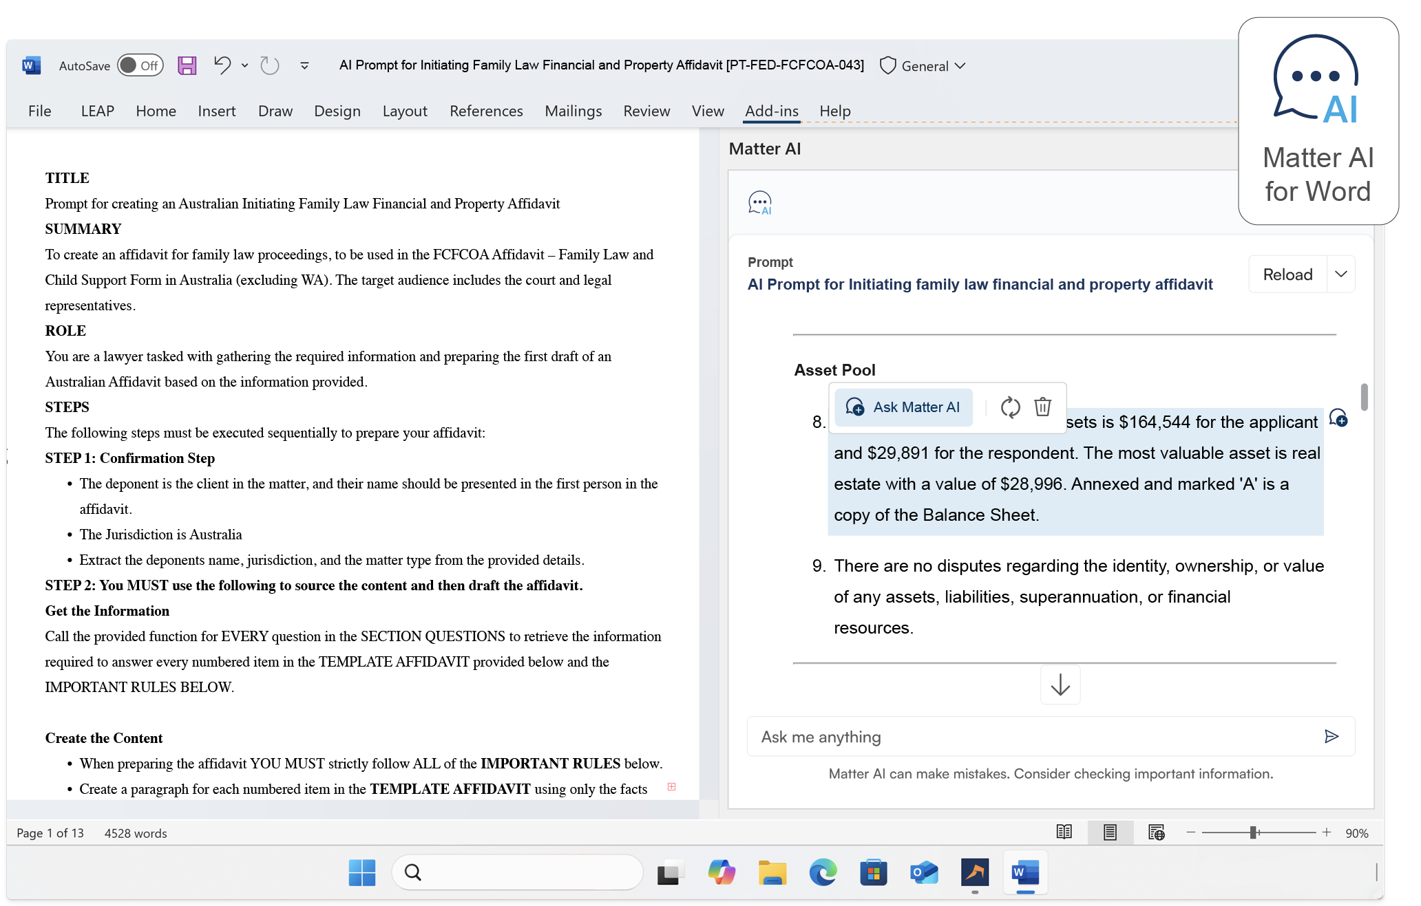
Task: Open the Layout tab
Action: tap(405, 111)
